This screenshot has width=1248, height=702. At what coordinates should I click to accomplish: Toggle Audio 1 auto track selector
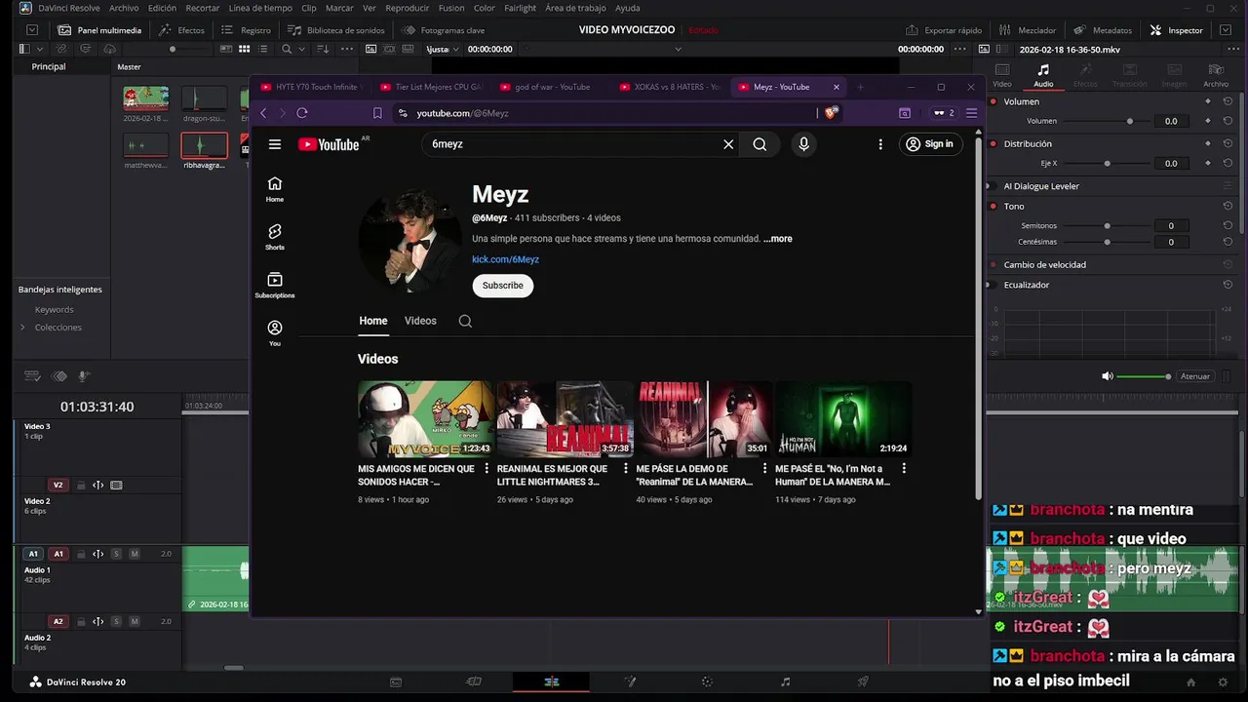click(x=97, y=554)
